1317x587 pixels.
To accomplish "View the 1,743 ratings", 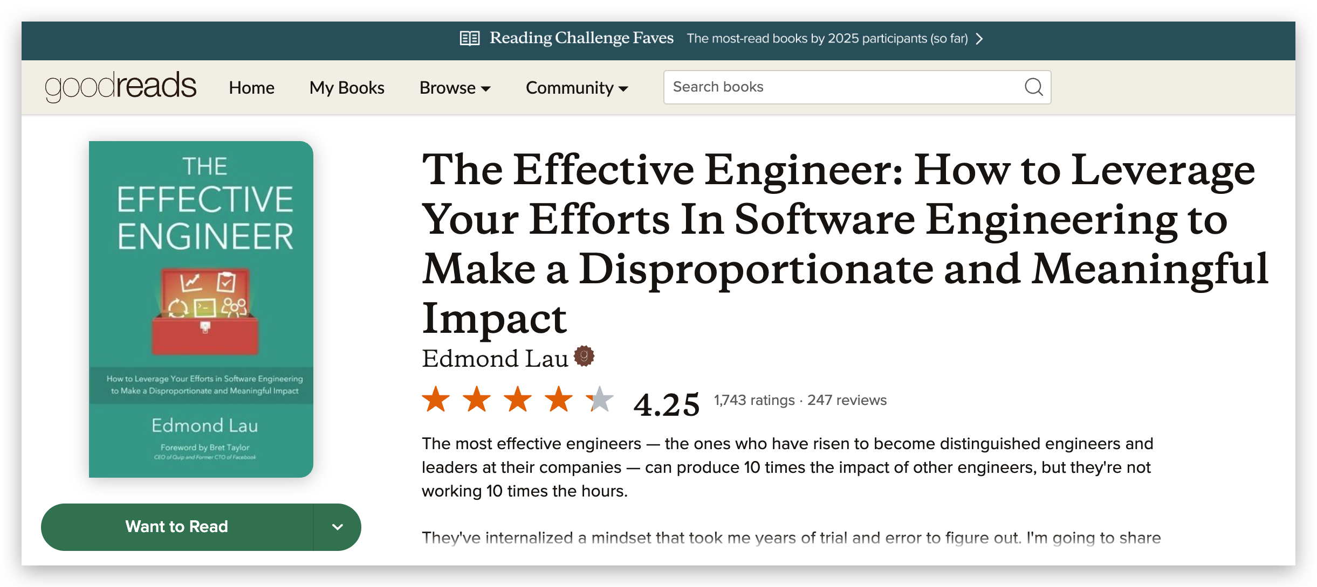I will [754, 400].
